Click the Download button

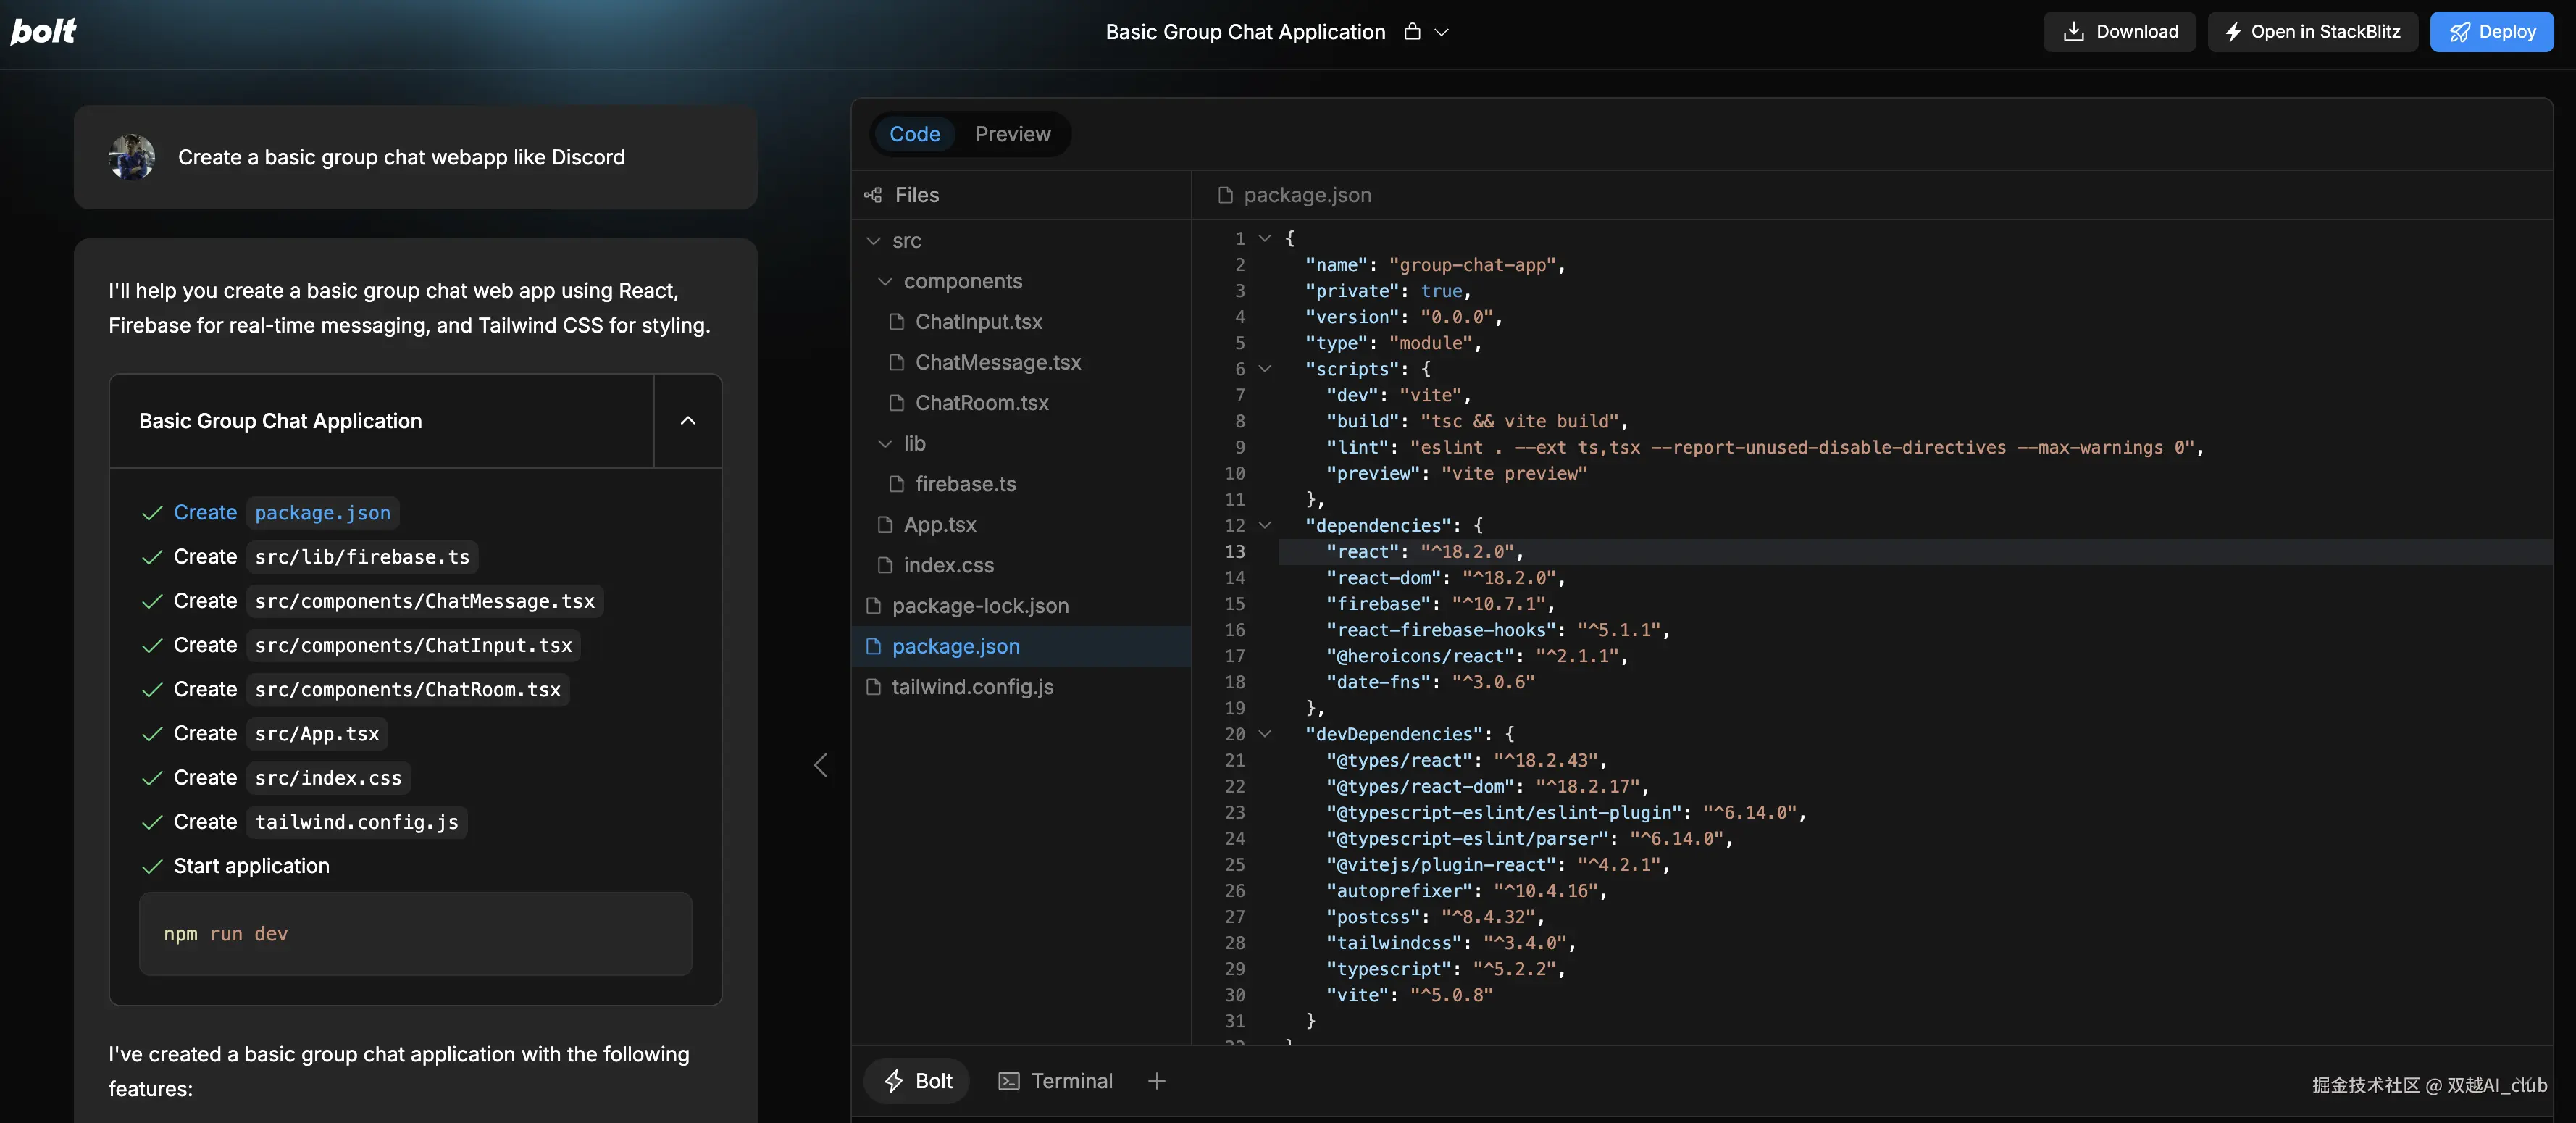[x=2119, y=31]
